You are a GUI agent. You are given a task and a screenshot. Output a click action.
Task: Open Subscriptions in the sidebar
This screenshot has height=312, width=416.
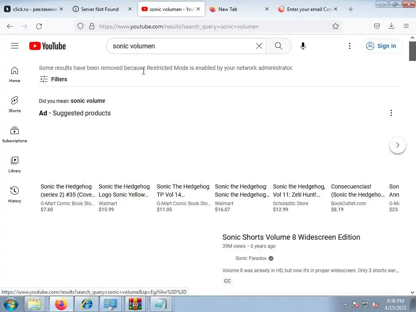click(x=15, y=135)
